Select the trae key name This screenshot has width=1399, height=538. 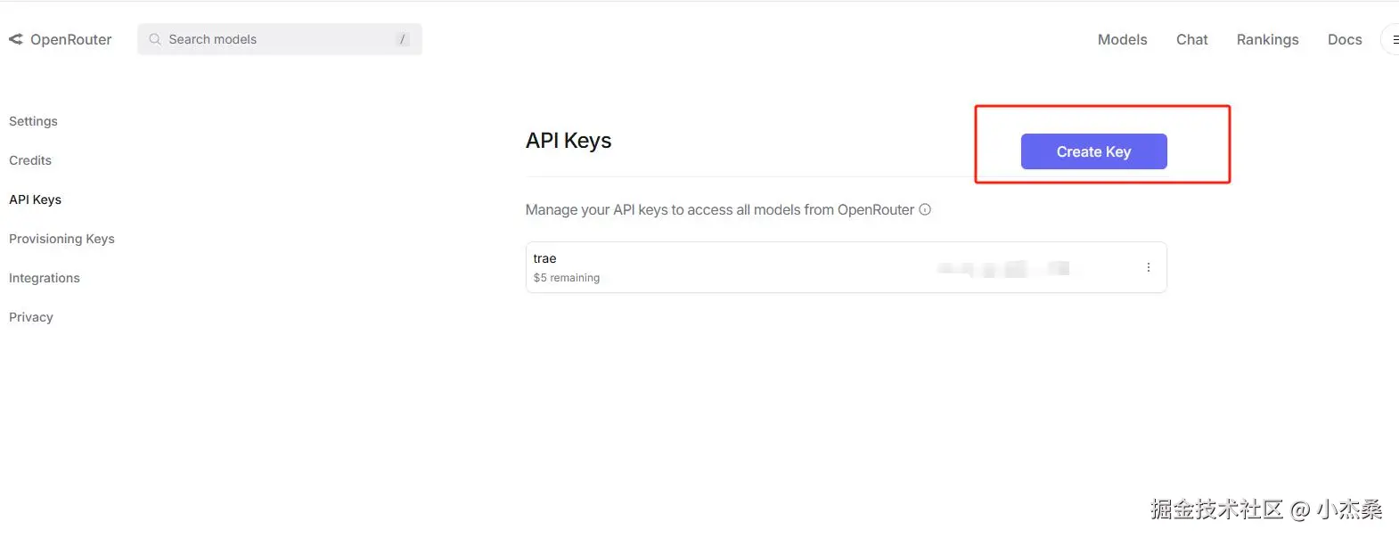544,258
